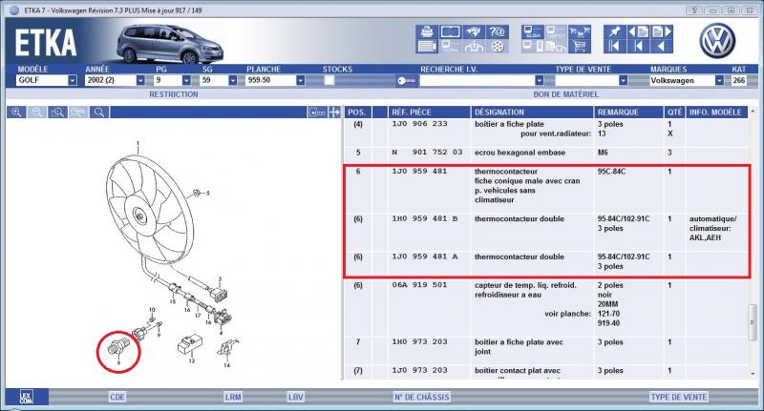The width and height of the screenshot is (764, 411).
Task: Open the TYPE DE VENTE dropdown arrow
Action: [624, 81]
